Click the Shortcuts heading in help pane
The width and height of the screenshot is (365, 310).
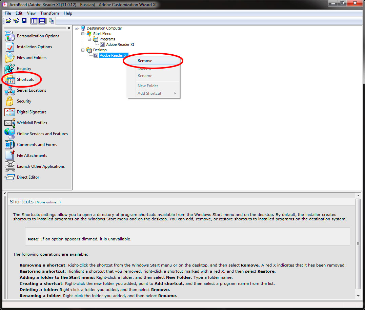pos(22,202)
